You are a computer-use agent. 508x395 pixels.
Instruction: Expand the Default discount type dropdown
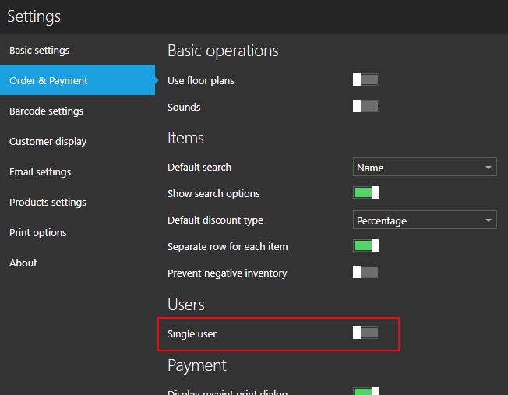pyautogui.click(x=424, y=220)
